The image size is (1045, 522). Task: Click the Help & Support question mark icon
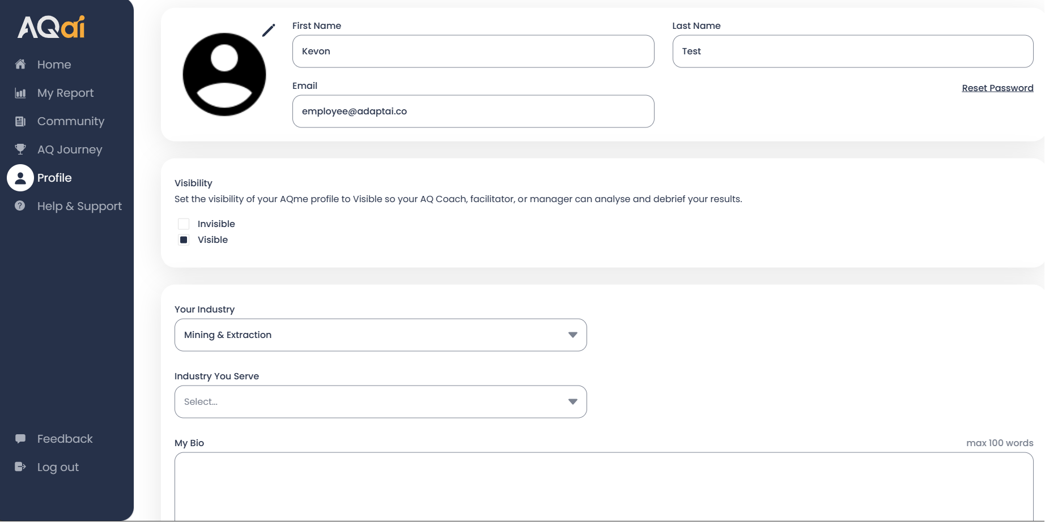pos(20,206)
